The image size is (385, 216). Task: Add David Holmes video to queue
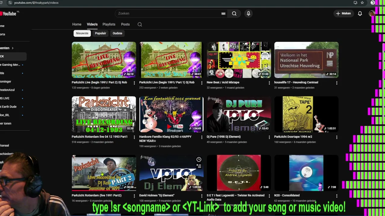tap(199, 166)
